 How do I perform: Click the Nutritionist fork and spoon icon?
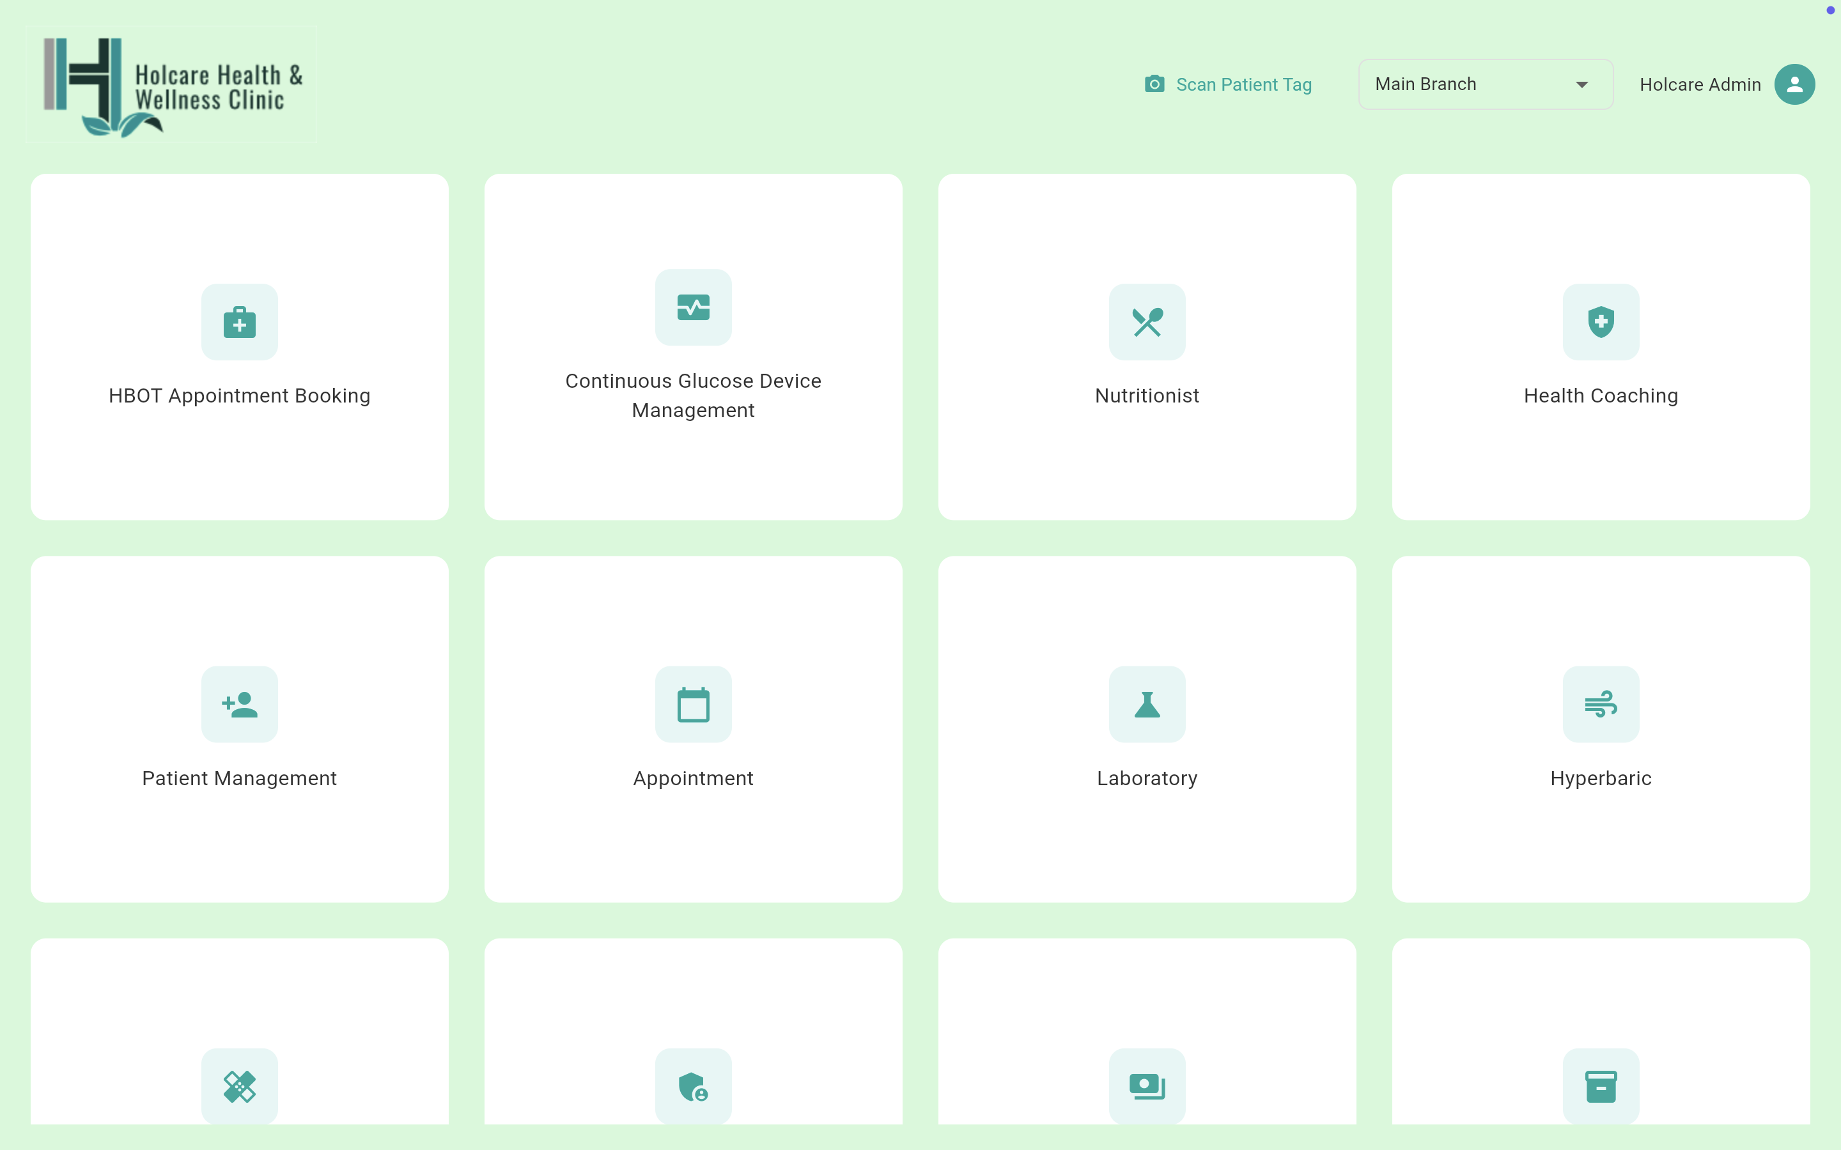point(1146,322)
